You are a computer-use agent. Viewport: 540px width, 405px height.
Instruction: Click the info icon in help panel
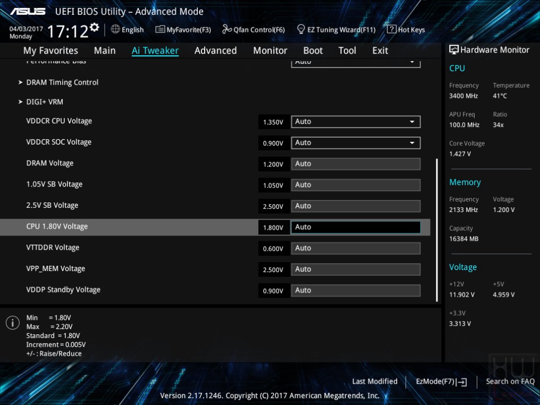pyautogui.click(x=13, y=323)
